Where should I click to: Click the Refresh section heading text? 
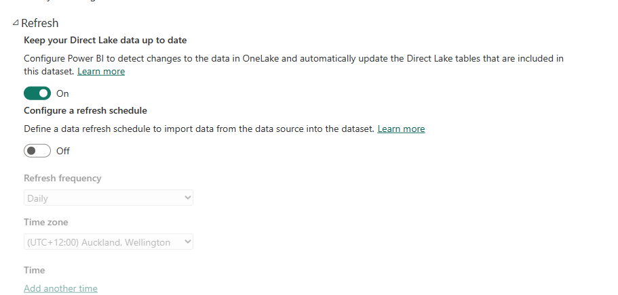pos(39,23)
